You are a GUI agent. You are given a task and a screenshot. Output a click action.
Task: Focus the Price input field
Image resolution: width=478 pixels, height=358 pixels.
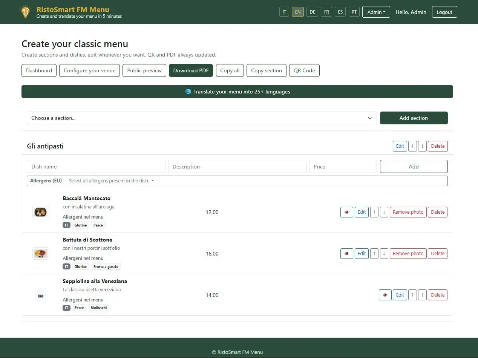click(x=343, y=167)
